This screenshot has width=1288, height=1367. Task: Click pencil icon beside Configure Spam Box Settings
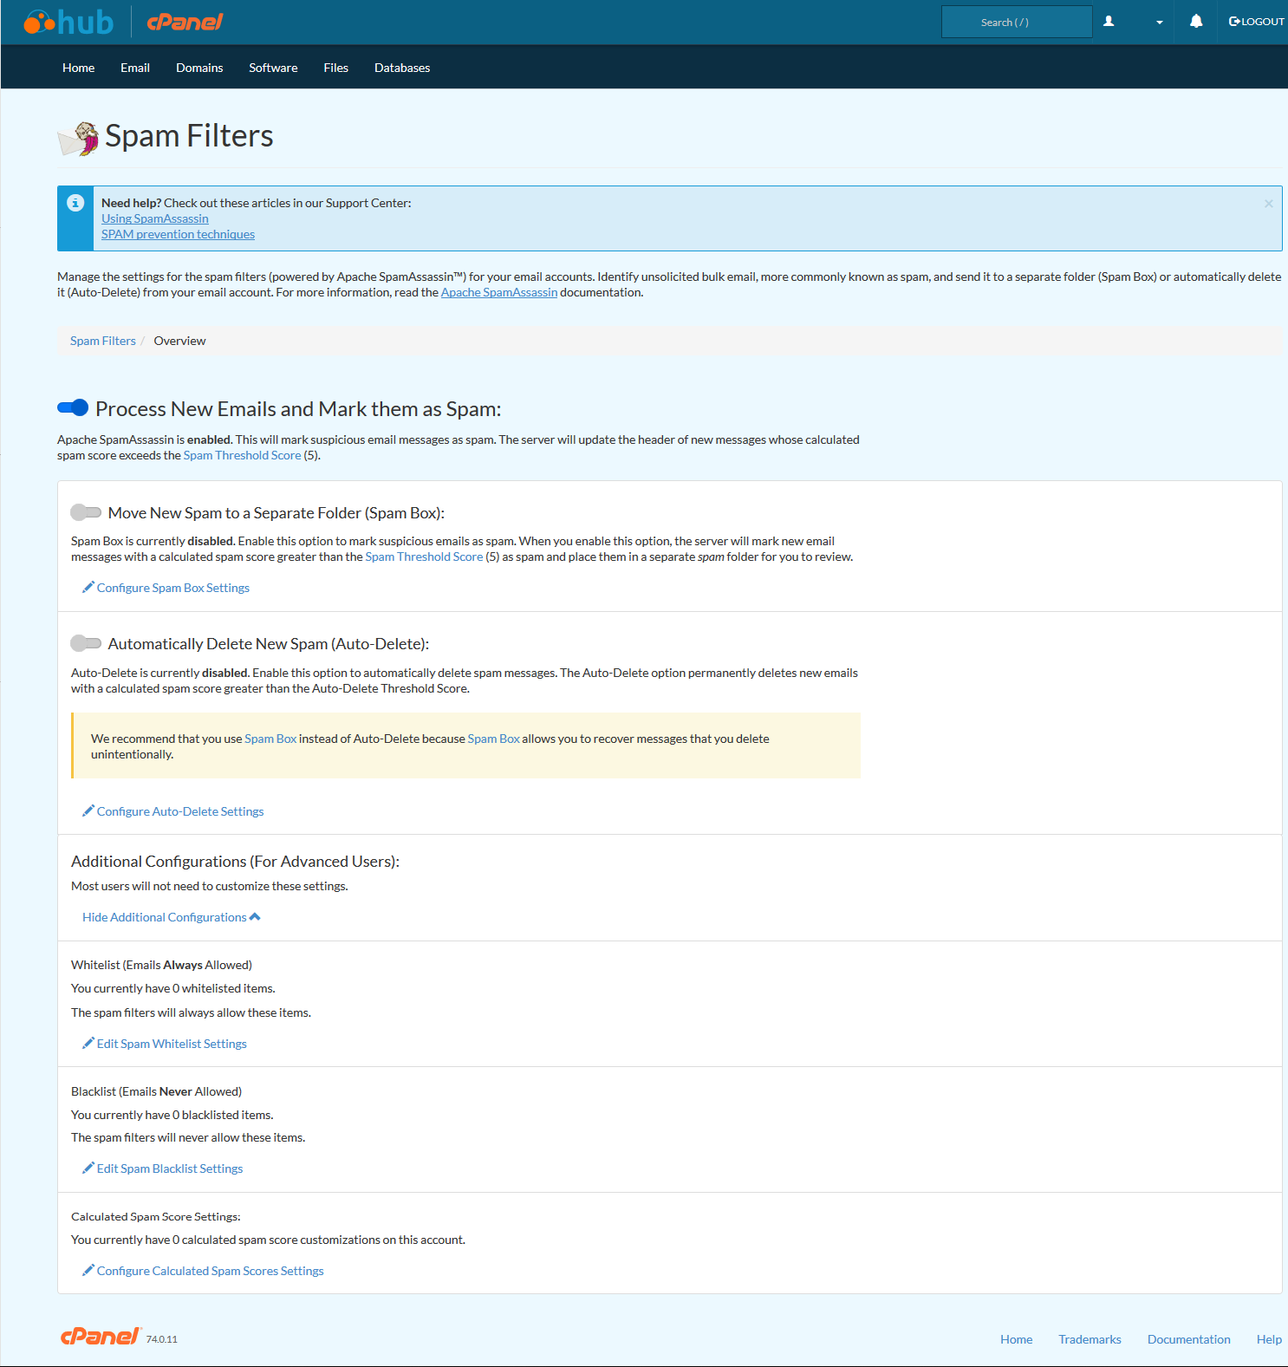click(88, 588)
